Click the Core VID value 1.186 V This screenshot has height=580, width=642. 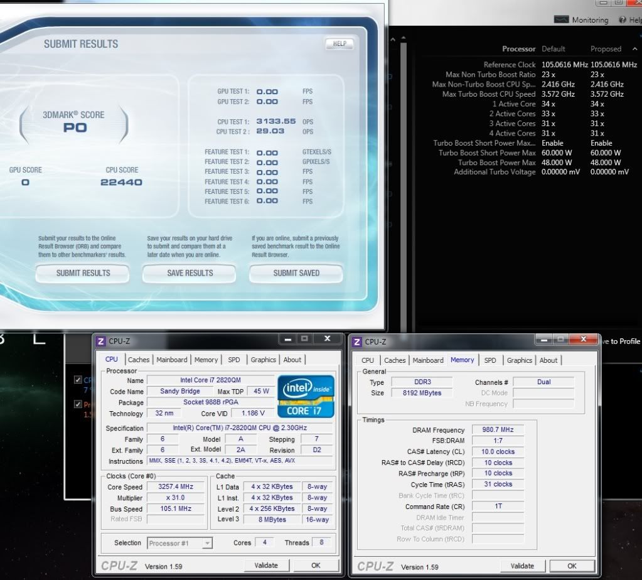pyautogui.click(x=253, y=413)
